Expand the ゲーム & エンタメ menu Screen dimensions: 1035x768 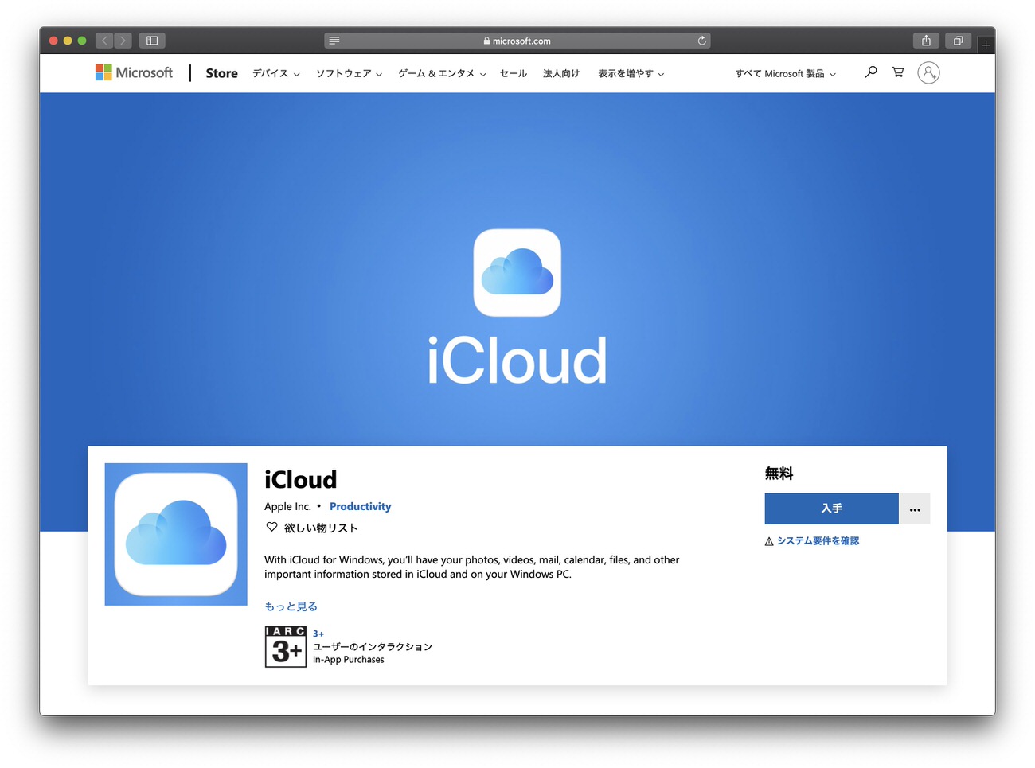442,73
